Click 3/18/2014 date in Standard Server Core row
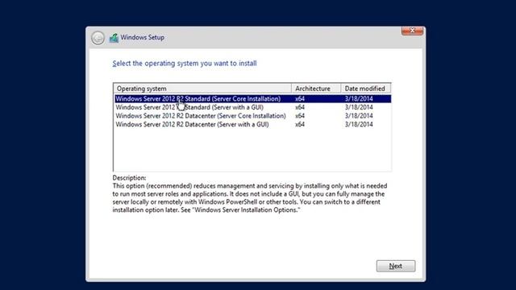Image resolution: width=516 pixels, height=290 pixels. [359, 98]
